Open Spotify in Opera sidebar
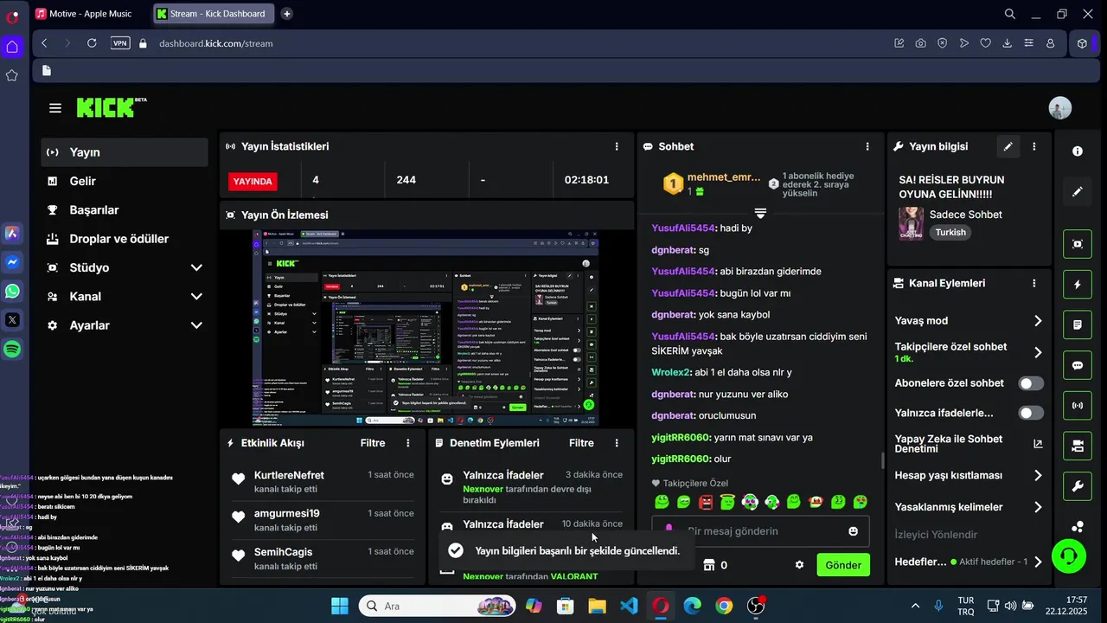Image resolution: width=1107 pixels, height=623 pixels. (12, 350)
